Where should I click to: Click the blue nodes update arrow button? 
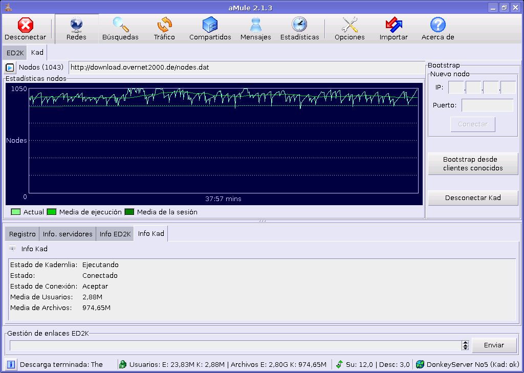(10, 68)
